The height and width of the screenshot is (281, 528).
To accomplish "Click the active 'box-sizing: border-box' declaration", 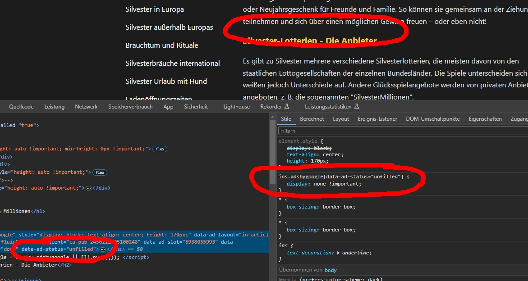I will [321, 207].
